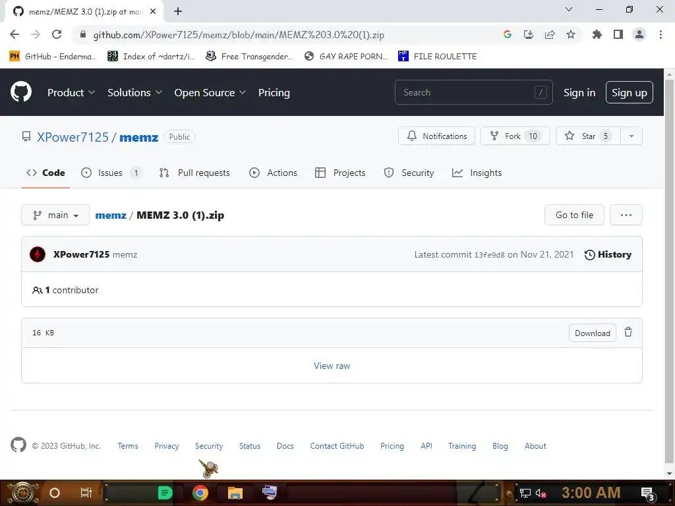Open the Insights tab

coord(477,173)
